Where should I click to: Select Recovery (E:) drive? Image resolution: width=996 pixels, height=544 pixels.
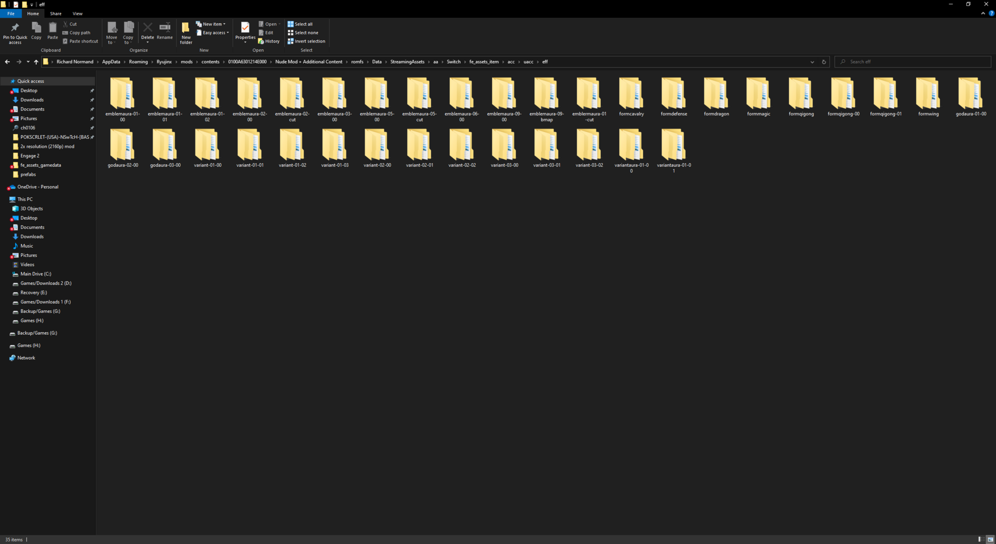pos(34,293)
